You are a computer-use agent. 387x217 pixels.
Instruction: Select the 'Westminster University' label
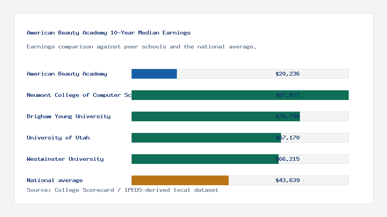pos(65,159)
